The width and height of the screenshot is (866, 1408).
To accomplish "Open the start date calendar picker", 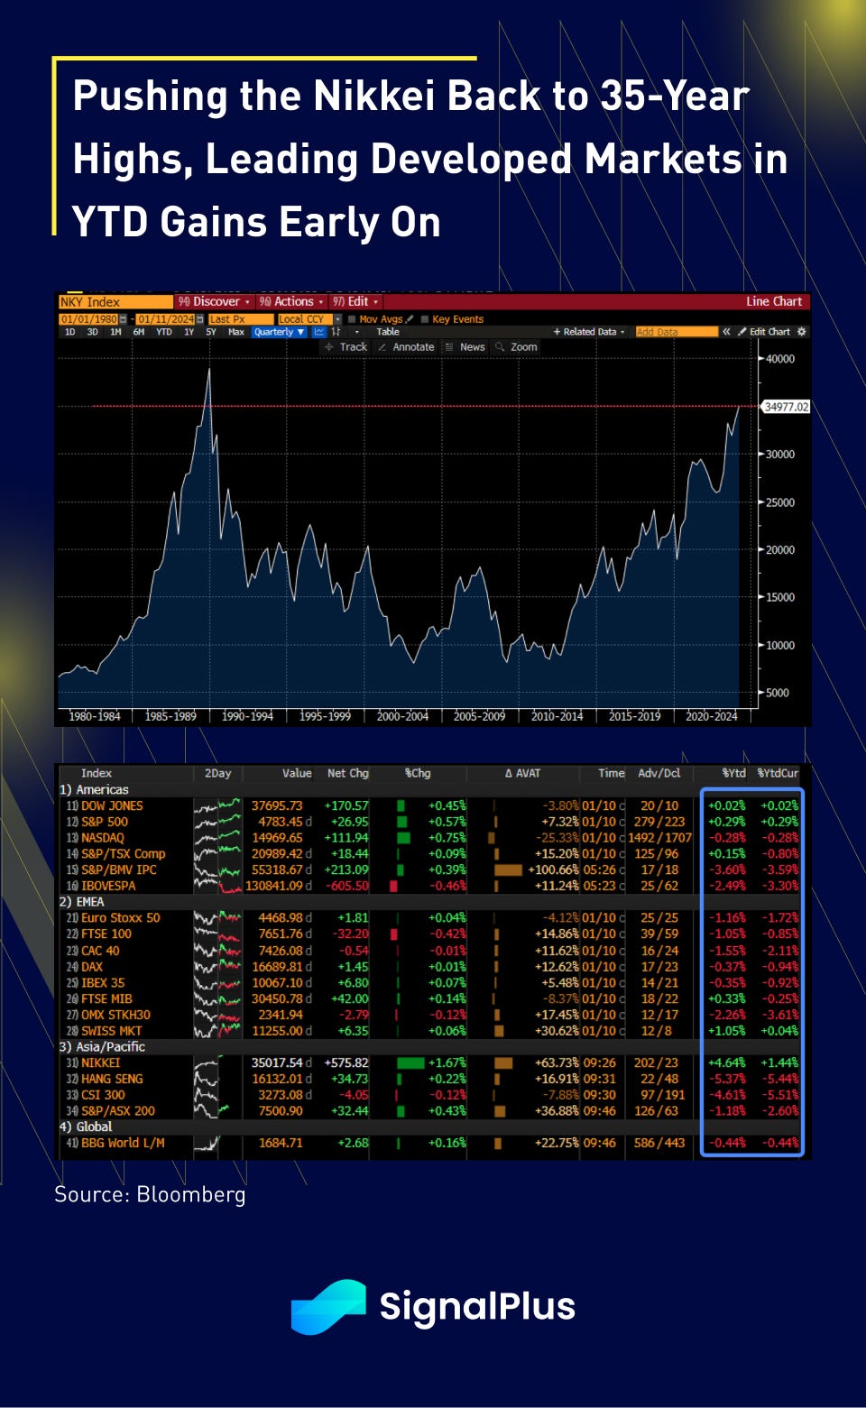I will (123, 319).
